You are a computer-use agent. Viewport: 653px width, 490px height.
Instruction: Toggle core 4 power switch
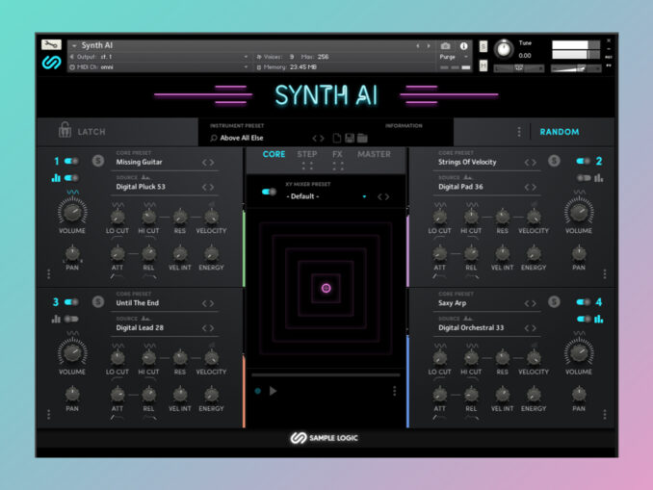[x=583, y=302]
